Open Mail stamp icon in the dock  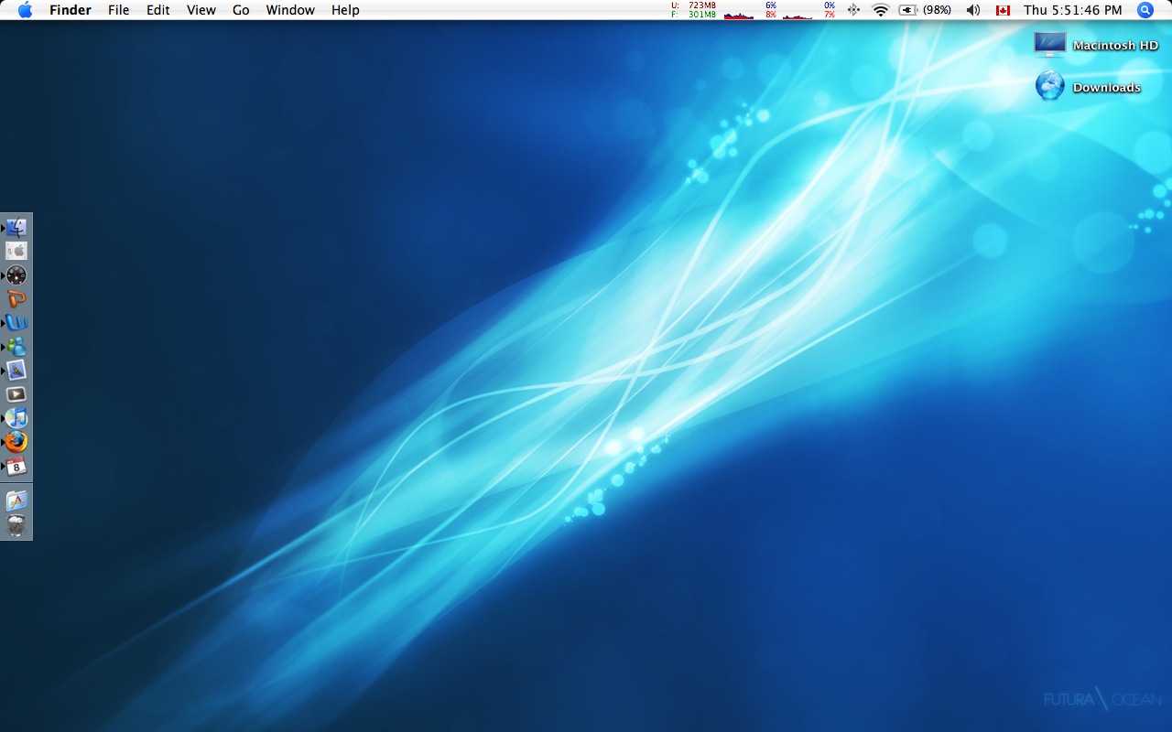[16, 371]
